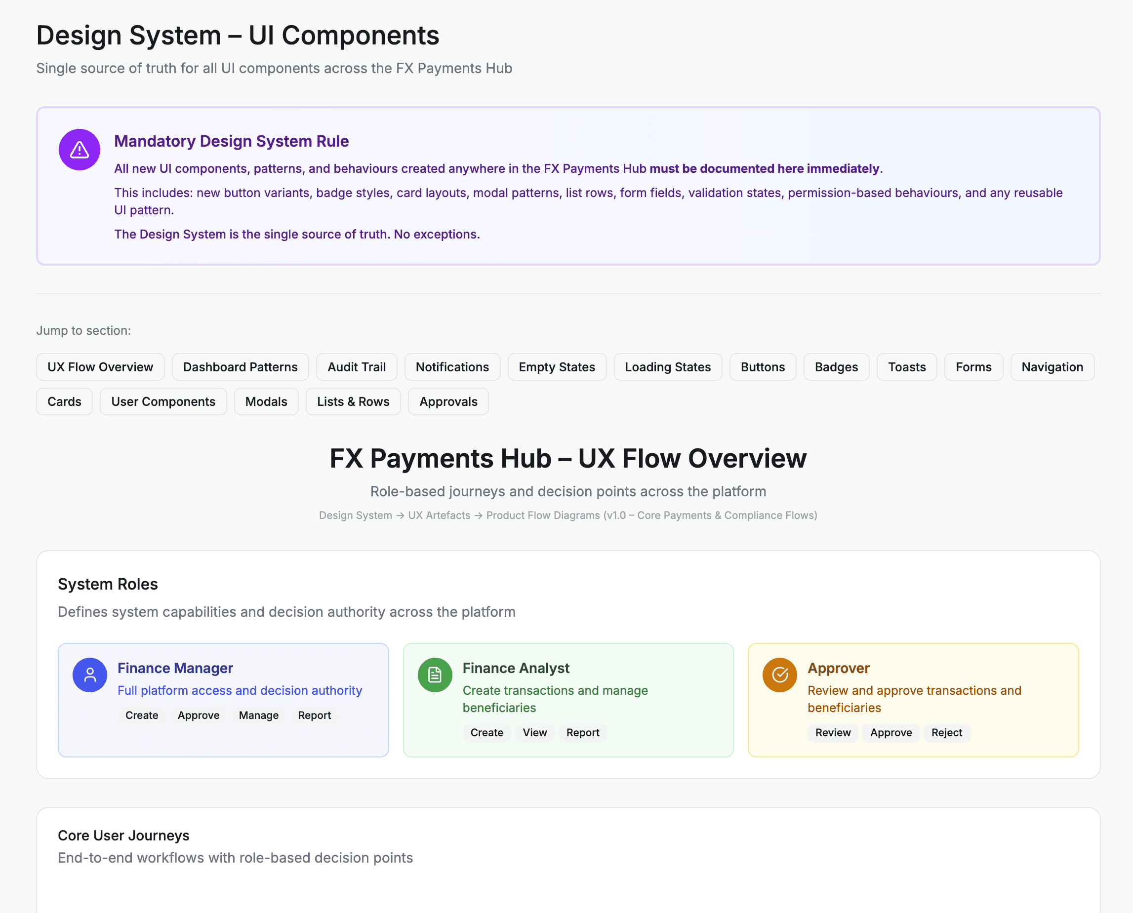Go to Toasts section
Image resolution: width=1133 pixels, height=913 pixels.
[x=906, y=367]
